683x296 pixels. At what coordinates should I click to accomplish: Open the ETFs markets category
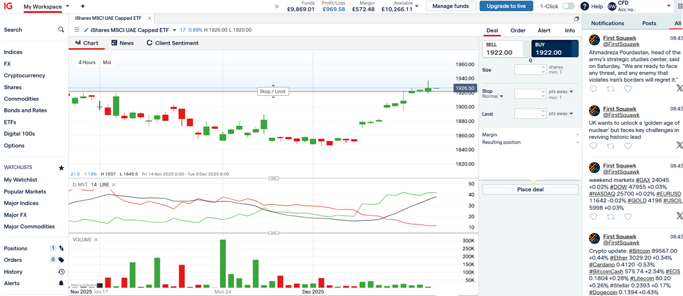(x=10, y=122)
